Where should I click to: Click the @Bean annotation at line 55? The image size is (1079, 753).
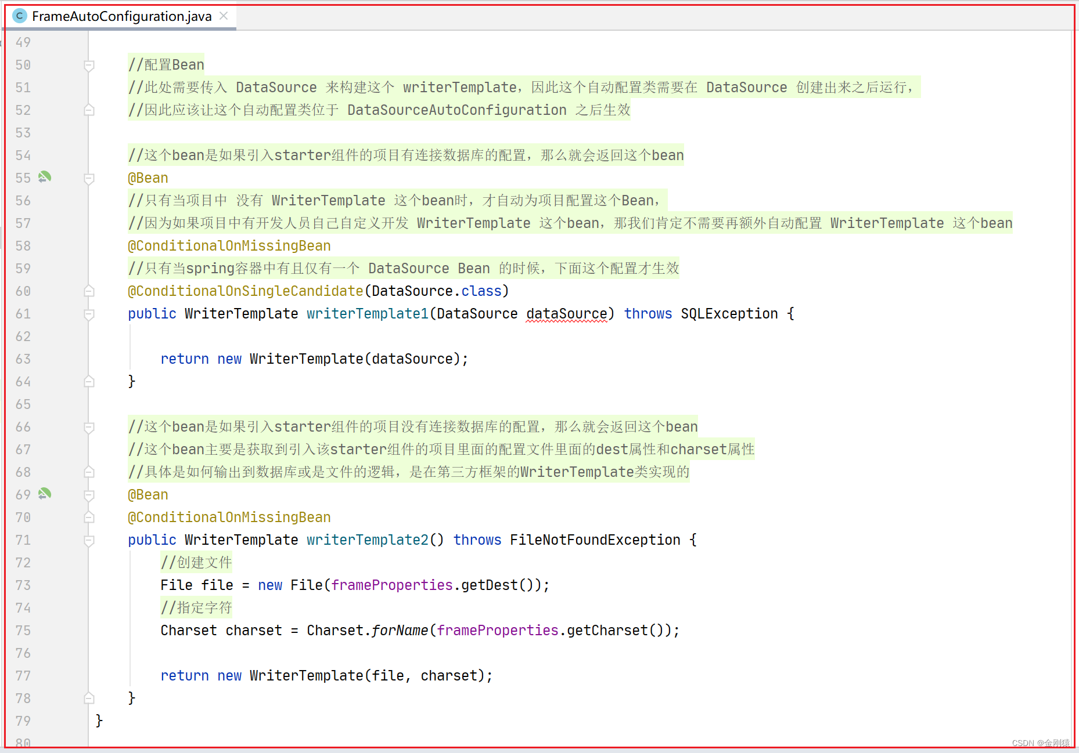(x=148, y=178)
